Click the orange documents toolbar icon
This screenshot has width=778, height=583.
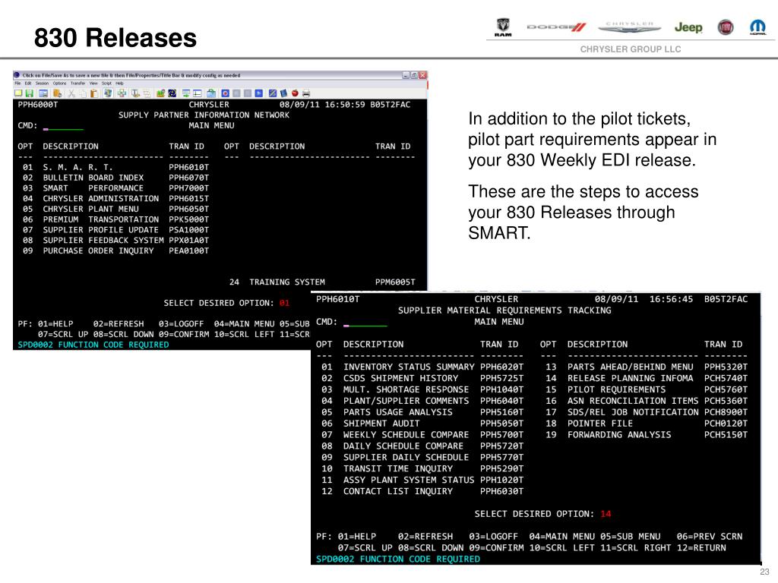coord(58,93)
